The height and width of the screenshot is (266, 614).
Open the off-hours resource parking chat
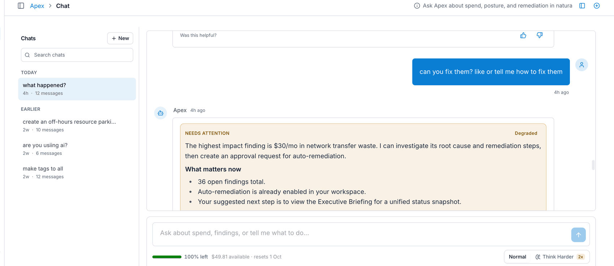(77, 126)
